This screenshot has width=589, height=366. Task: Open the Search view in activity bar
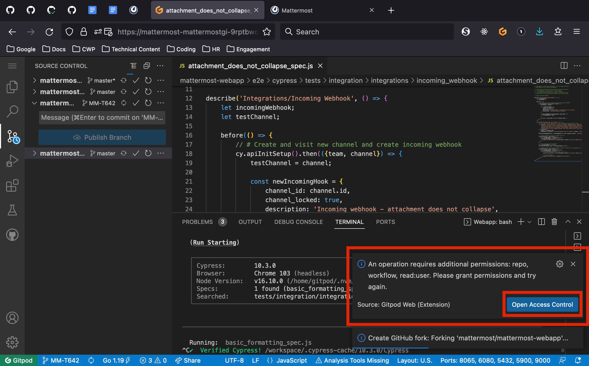(x=12, y=112)
